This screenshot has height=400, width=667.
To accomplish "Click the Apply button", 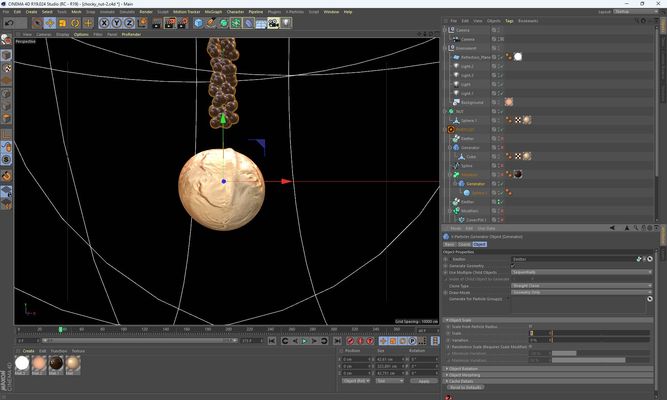I will coord(424,381).
